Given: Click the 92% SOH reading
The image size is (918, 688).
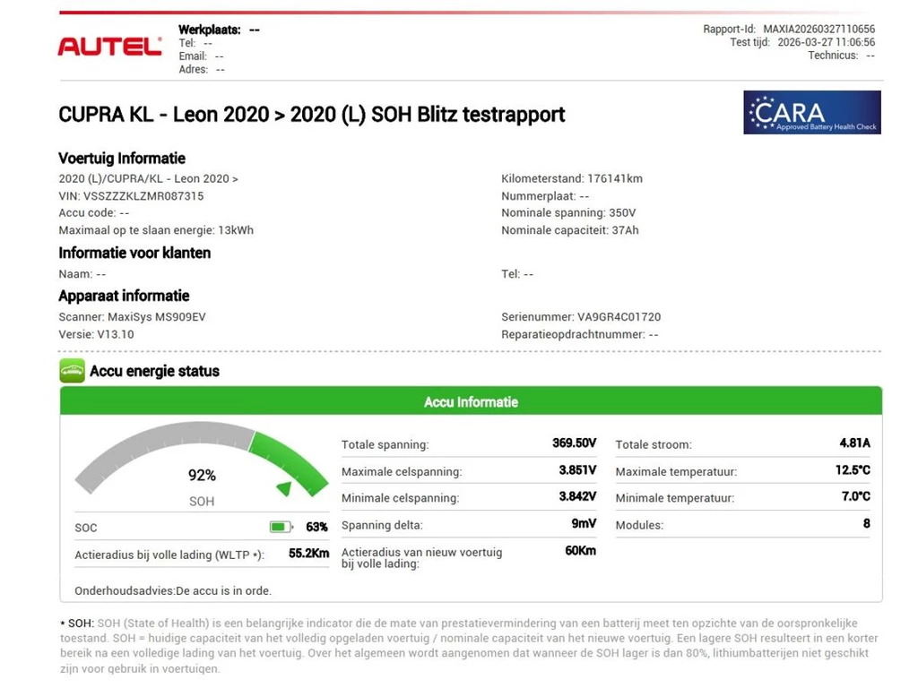Looking at the screenshot, I should (x=202, y=476).
